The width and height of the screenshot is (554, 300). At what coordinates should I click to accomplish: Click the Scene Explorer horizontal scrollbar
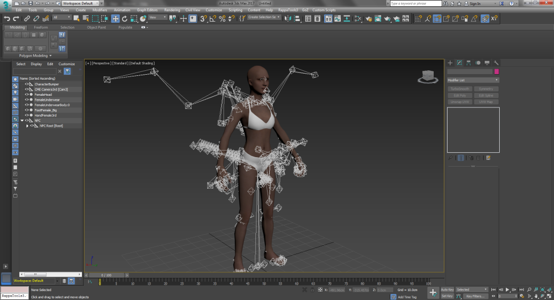pyautogui.click(x=50, y=274)
